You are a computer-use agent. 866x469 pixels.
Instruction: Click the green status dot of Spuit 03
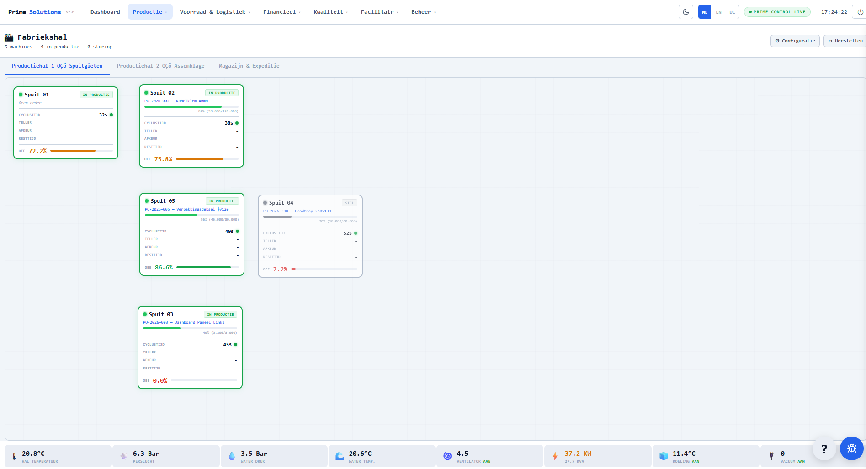[x=145, y=314]
